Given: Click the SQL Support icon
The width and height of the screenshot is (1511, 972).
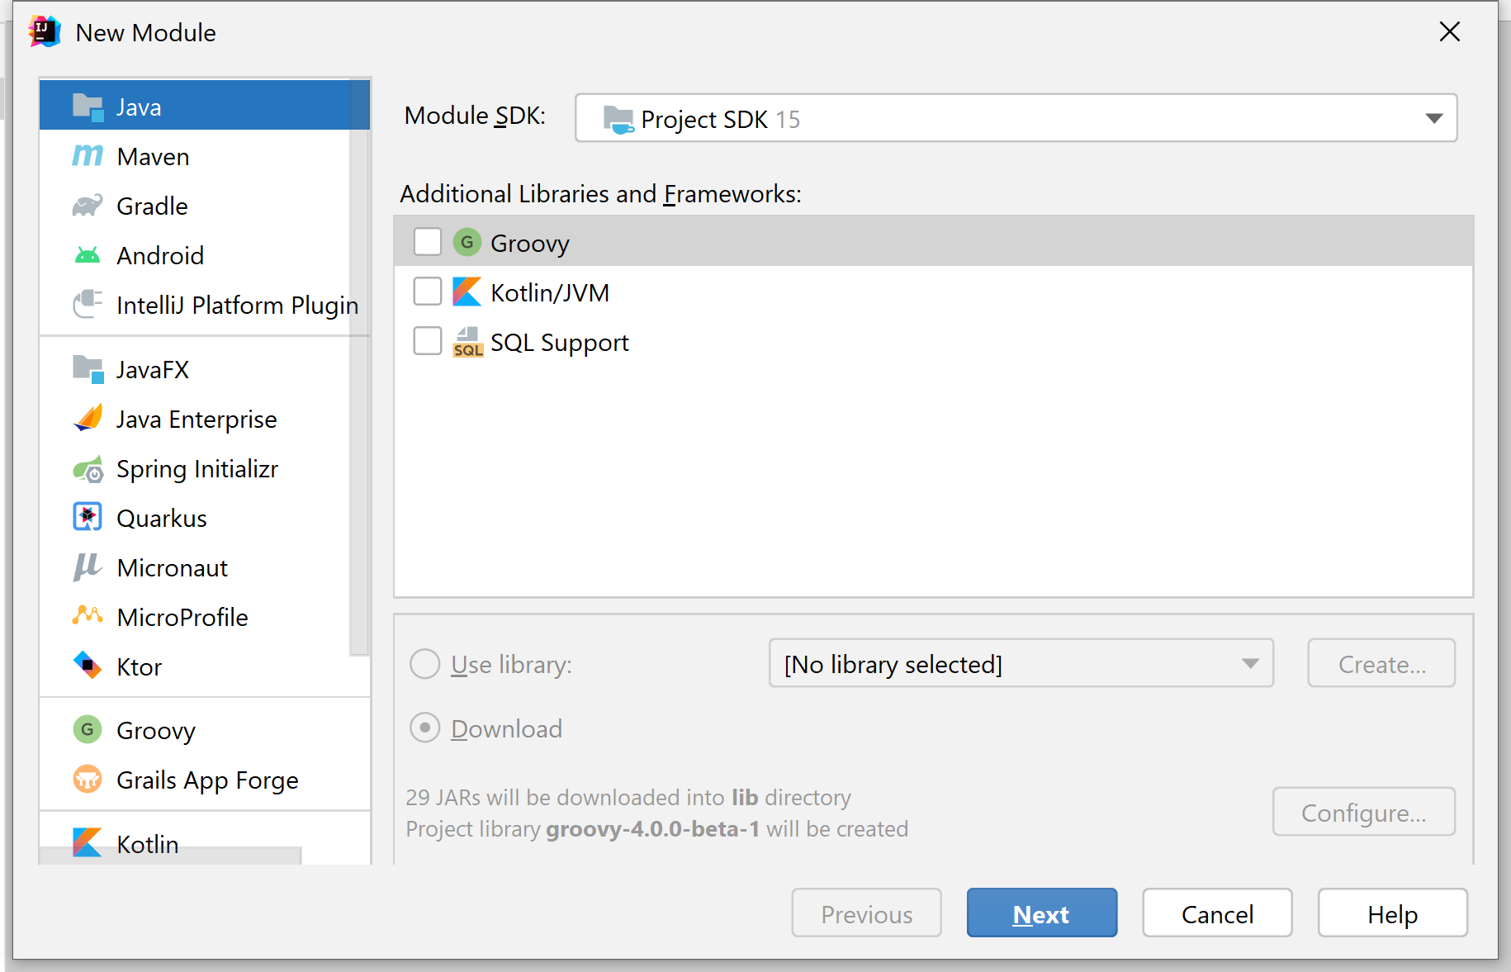Looking at the screenshot, I should [467, 342].
